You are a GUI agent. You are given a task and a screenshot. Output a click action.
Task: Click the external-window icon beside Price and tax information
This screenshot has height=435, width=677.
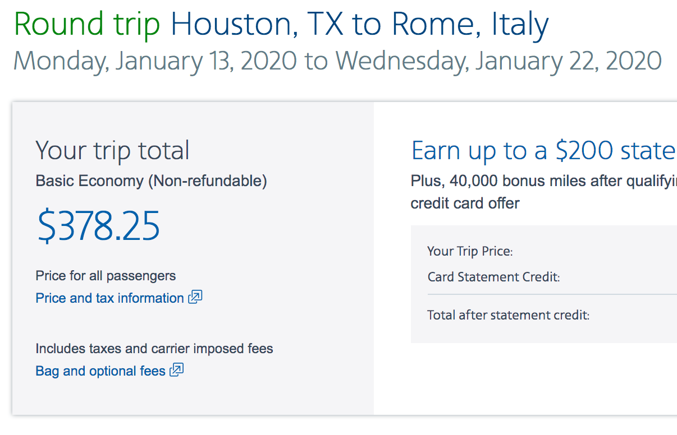(x=195, y=298)
